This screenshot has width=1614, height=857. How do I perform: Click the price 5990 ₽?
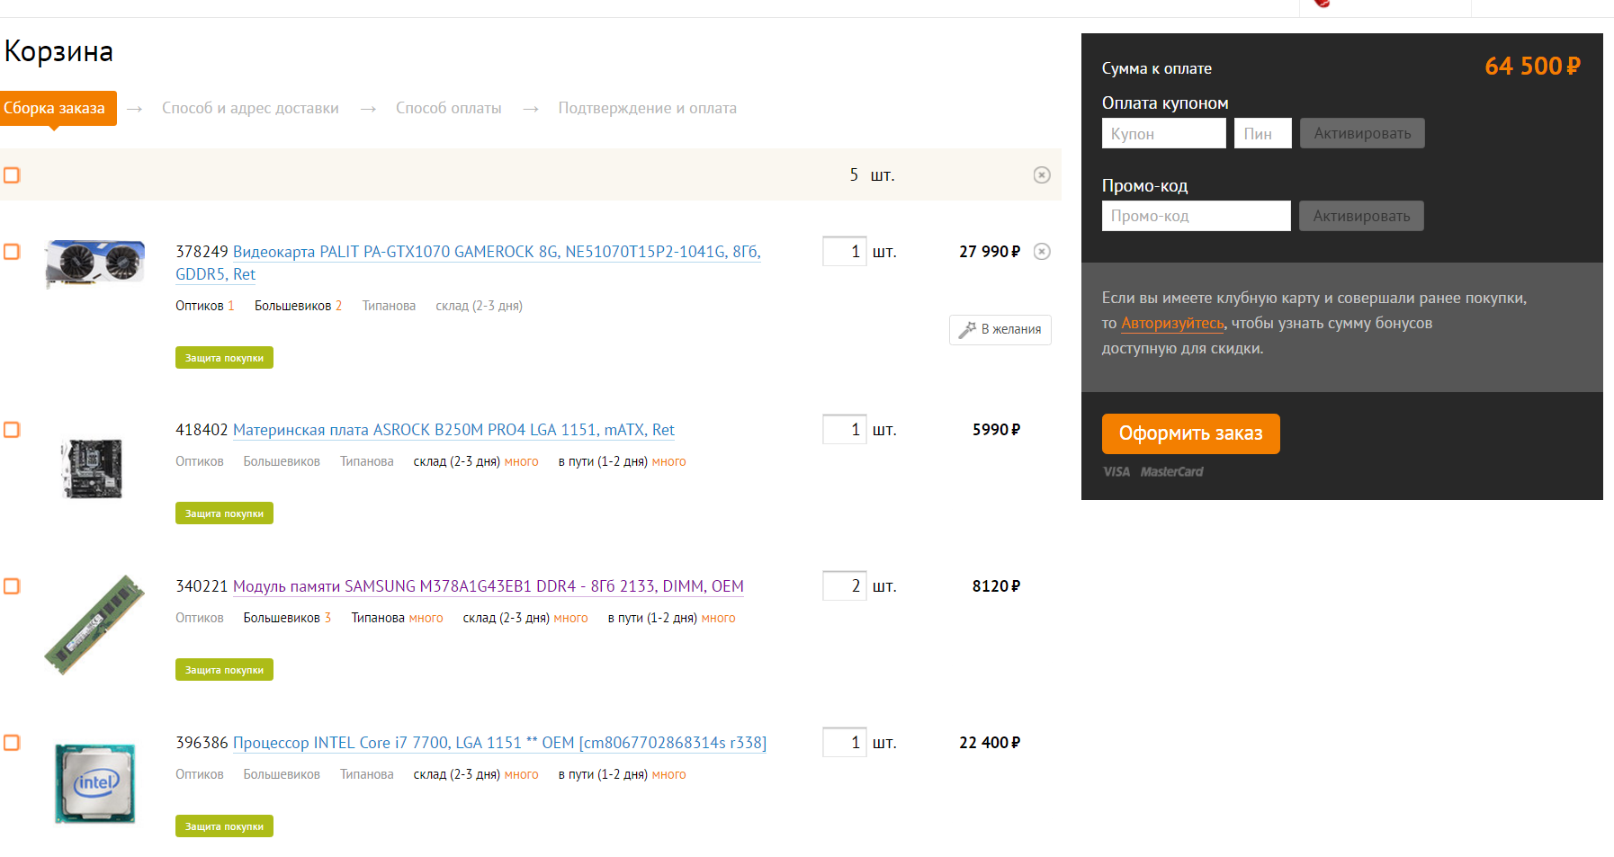[997, 430]
